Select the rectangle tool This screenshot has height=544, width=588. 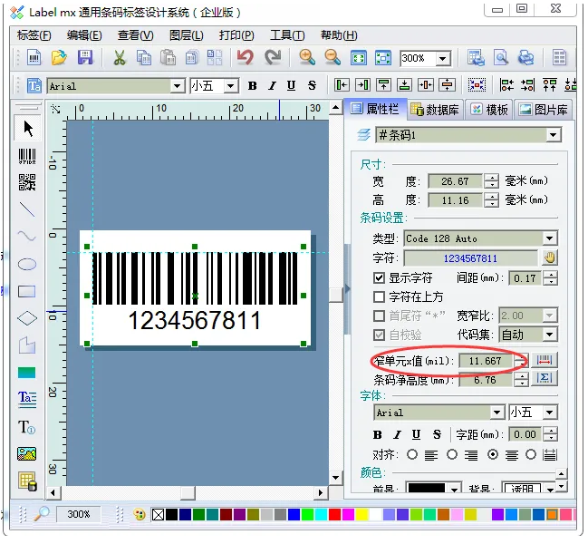(x=27, y=292)
